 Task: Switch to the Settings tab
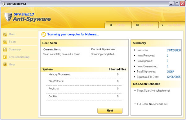[x=118, y=25]
